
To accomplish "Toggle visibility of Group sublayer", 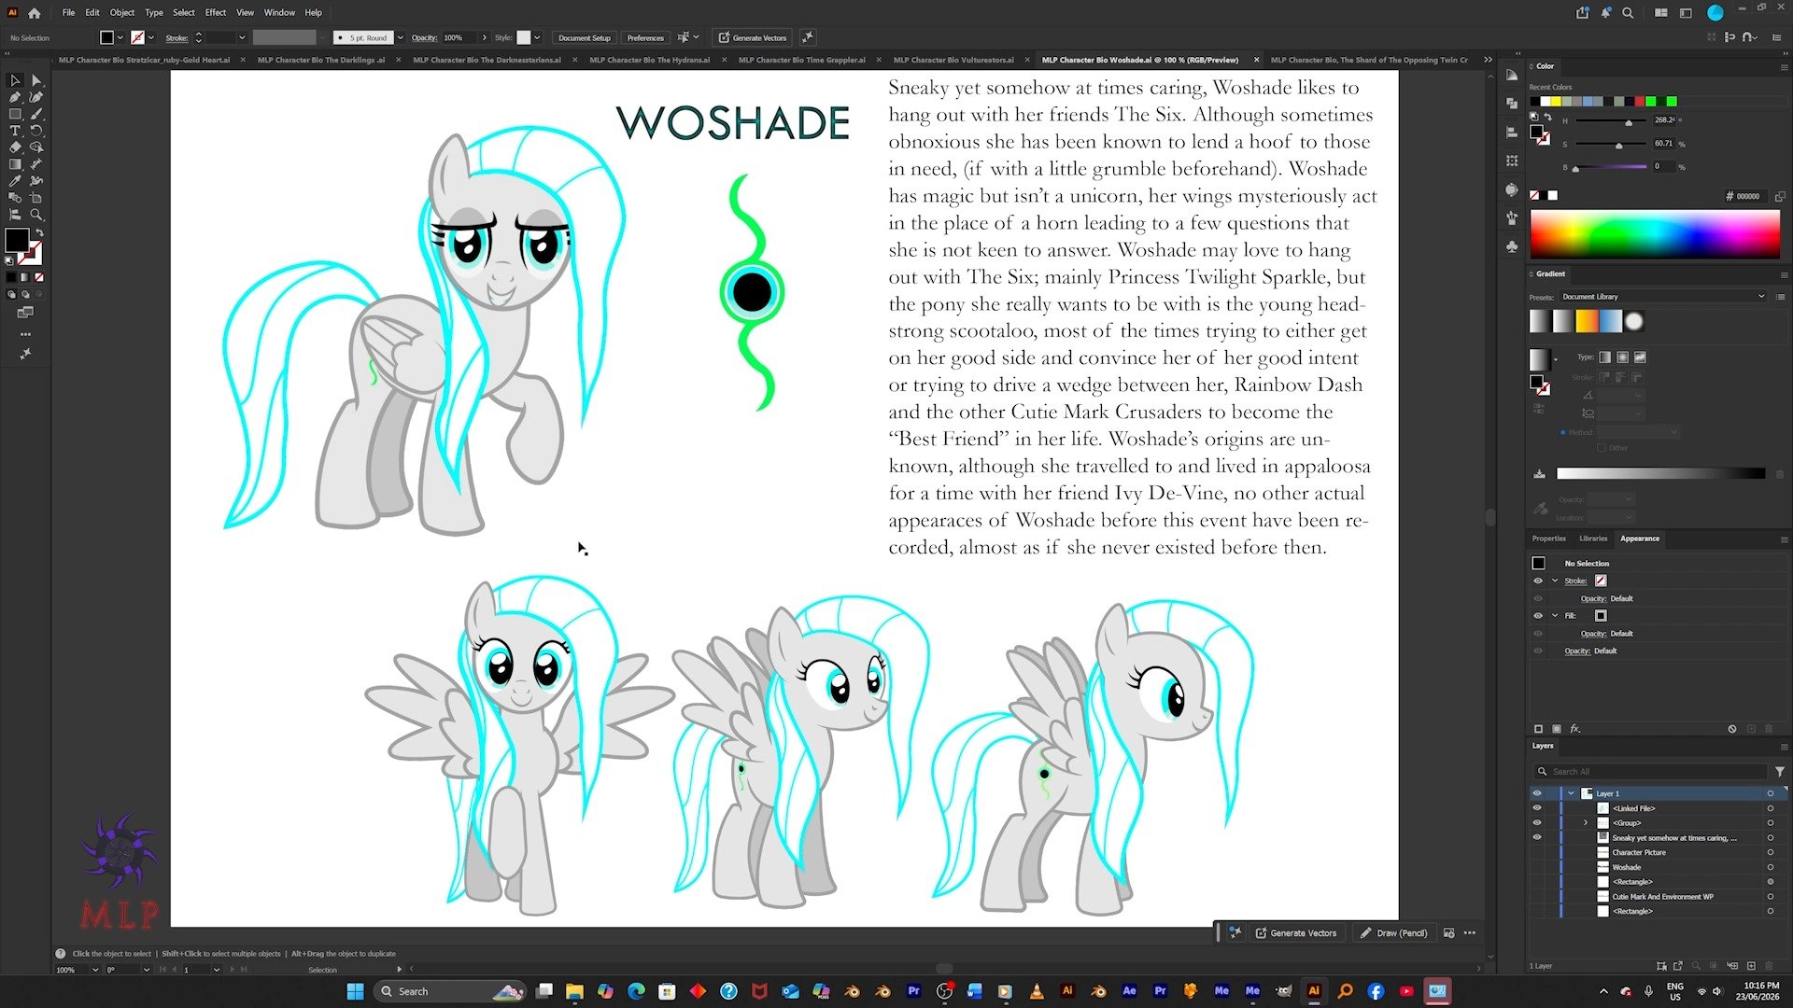I will coord(1537,823).
